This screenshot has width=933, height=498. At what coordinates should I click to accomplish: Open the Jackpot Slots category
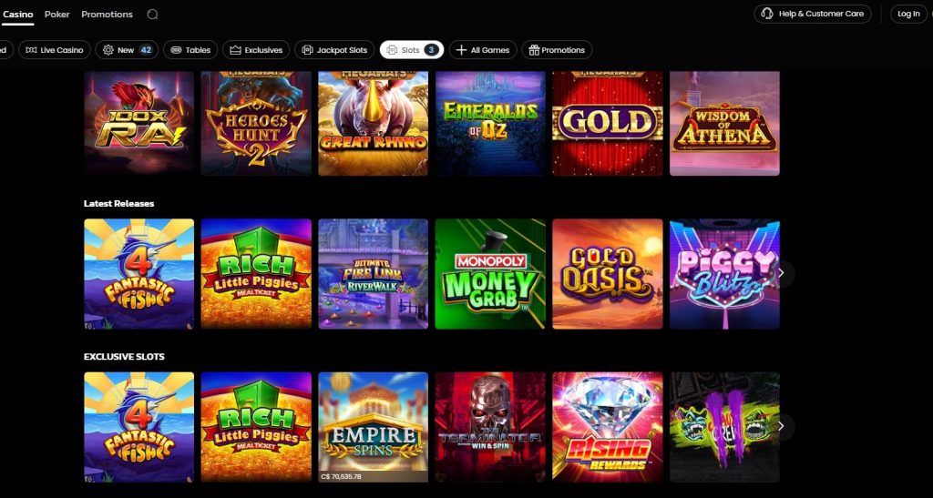tap(334, 50)
